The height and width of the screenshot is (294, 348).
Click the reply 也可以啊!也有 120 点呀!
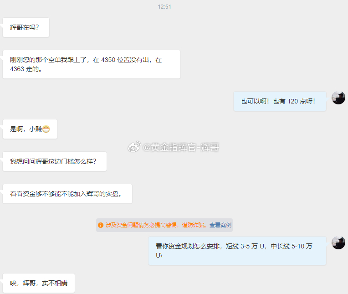(280, 101)
